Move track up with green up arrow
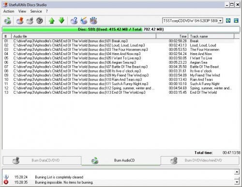 coord(52,21)
